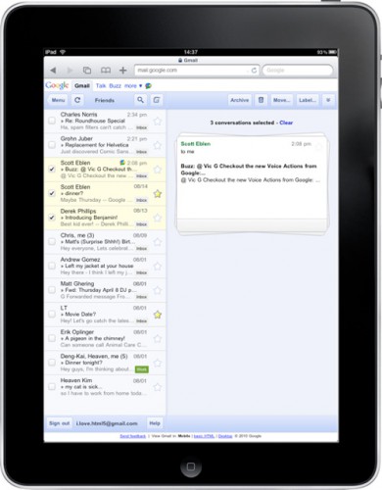Image resolution: width=382 pixels, height=490 pixels.
Task: Open the more actions arrow button
Action: pyautogui.click(x=328, y=100)
